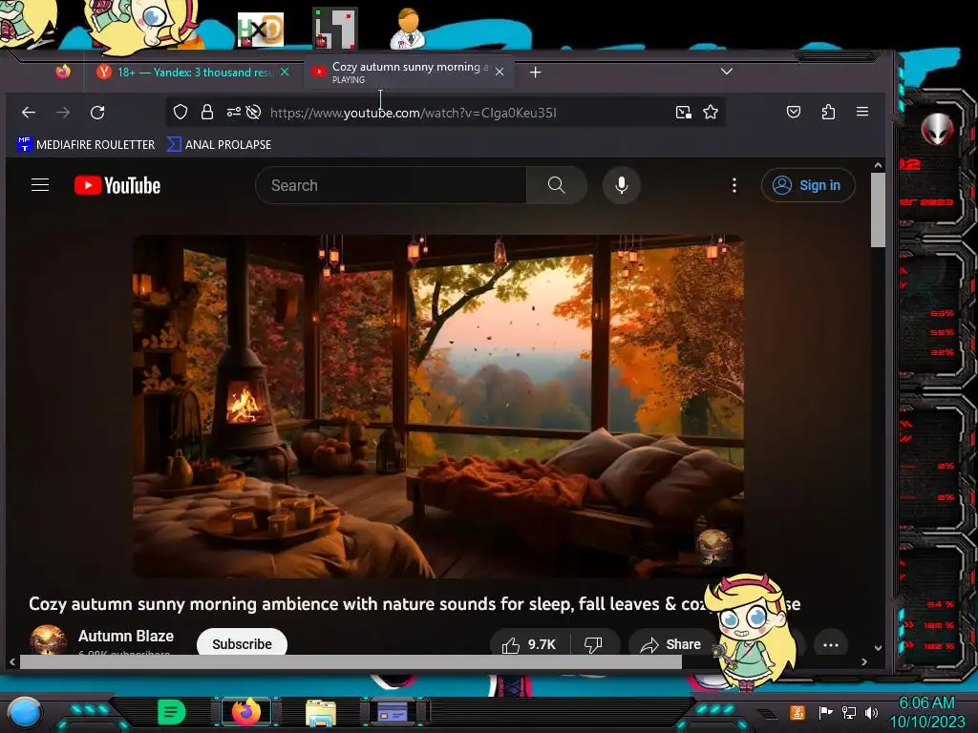Open the tracking protection shield icon

coord(181,113)
